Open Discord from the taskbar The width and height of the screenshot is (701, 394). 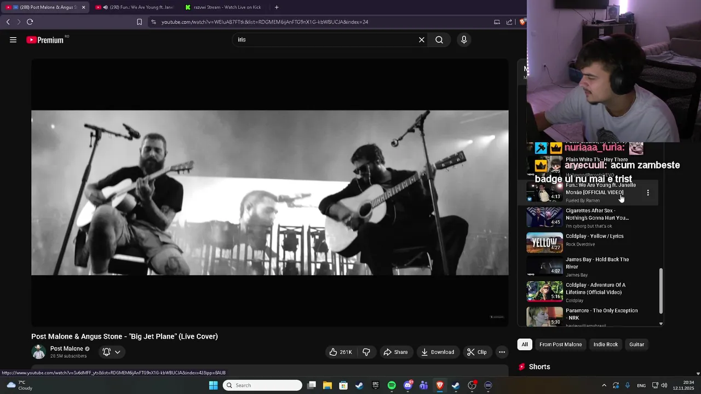pos(407,385)
